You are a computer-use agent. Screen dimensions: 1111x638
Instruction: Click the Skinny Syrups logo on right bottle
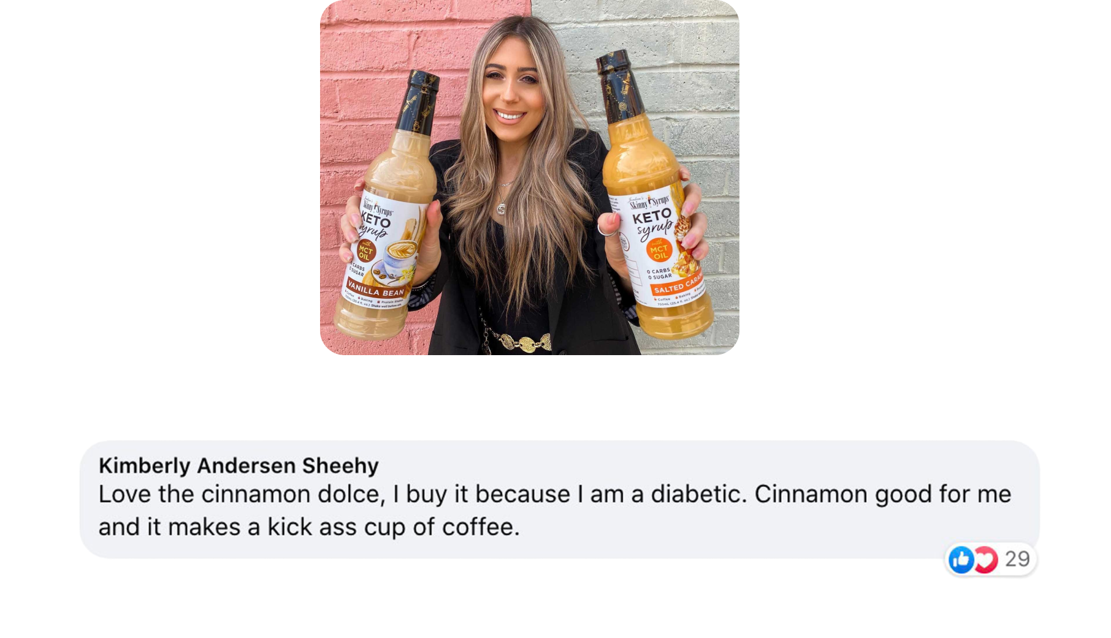pyautogui.click(x=649, y=202)
